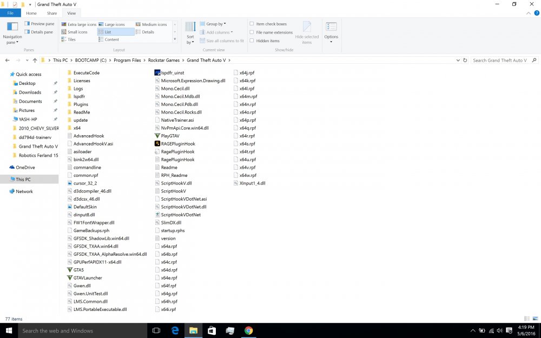Open Microsoft Edge from the taskbar
Viewport: 541px width, 338px height.
[x=175, y=331]
